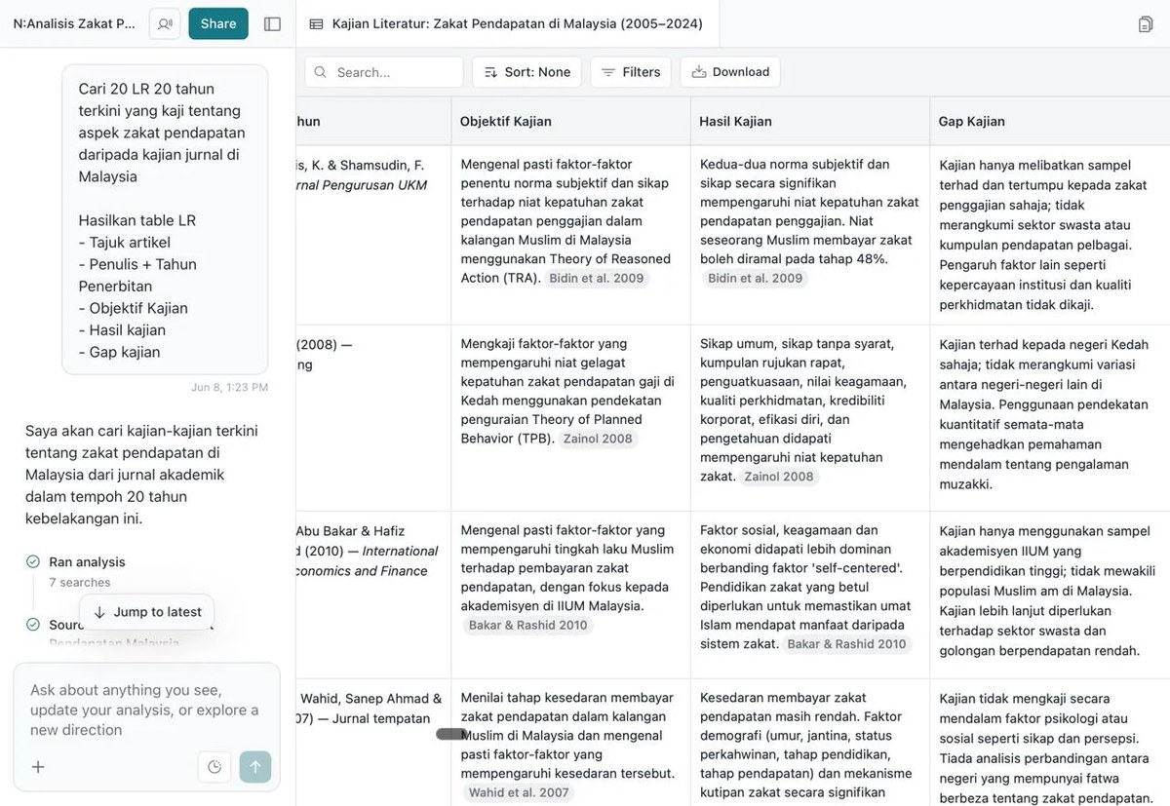Click the cell starting Sikap umum, sikap tanpa syarat

[x=809, y=418]
